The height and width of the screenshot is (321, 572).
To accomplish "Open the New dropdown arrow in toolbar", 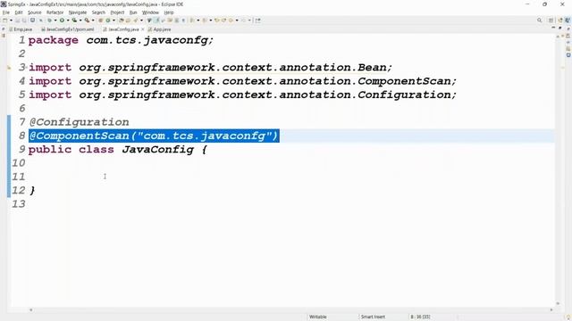I will pyautogui.click(x=11, y=21).
